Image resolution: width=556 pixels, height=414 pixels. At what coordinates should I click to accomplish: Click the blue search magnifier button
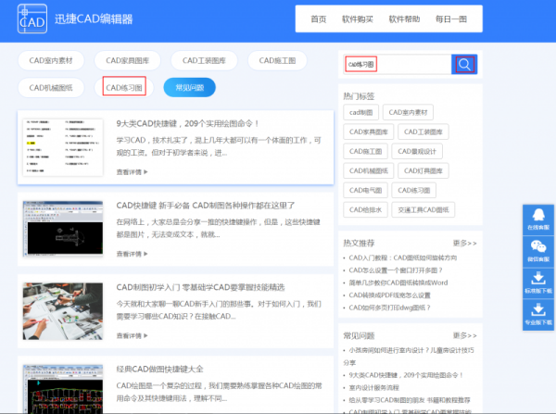(x=464, y=65)
